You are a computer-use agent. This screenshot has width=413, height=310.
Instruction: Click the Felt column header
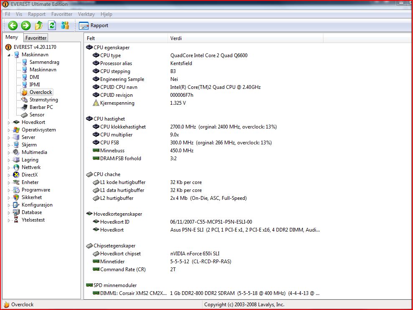click(x=126, y=38)
